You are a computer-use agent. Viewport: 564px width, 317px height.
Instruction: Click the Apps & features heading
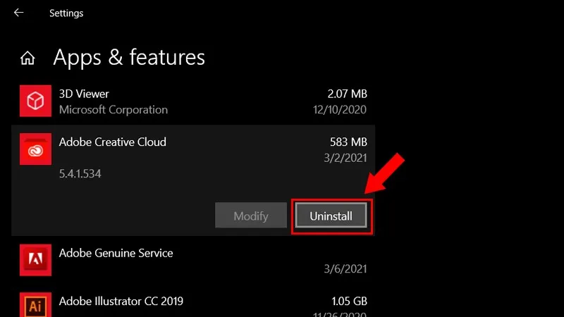(129, 57)
